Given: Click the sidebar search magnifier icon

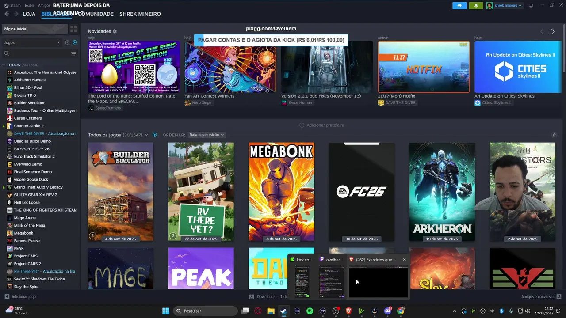Looking at the screenshot, I should [7, 53].
